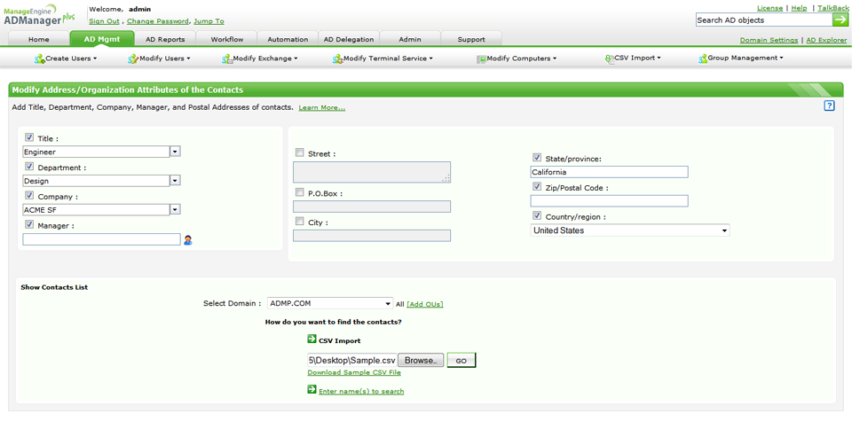Toggle the Zip/Postal Code checkbox

pos(537,187)
